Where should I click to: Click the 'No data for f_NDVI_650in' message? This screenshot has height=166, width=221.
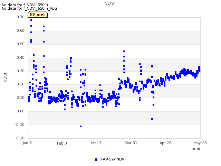pos(25,5)
